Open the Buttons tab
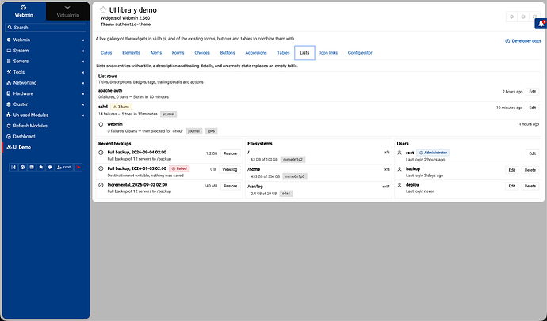The image size is (547, 321). point(228,53)
